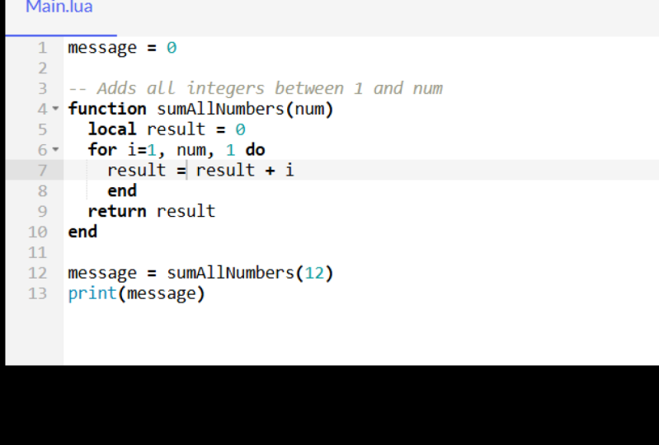This screenshot has width=659, height=445.
Task: Click 'message' on the first line
Action: point(102,48)
